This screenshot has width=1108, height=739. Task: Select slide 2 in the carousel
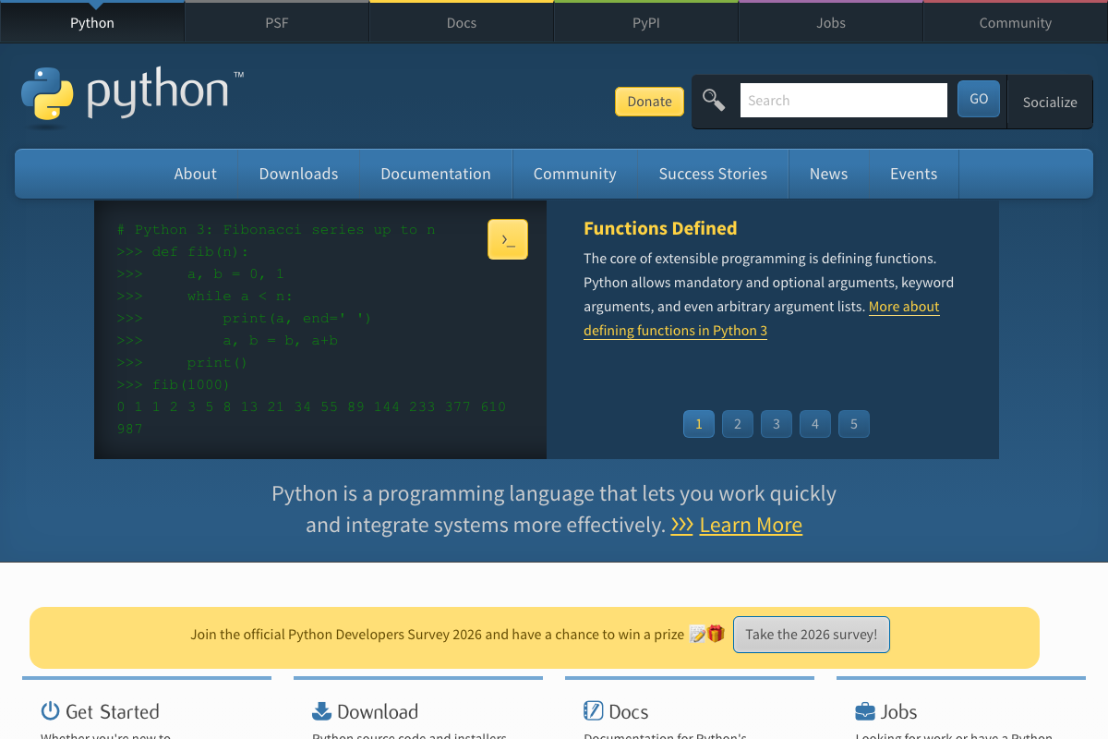click(738, 424)
